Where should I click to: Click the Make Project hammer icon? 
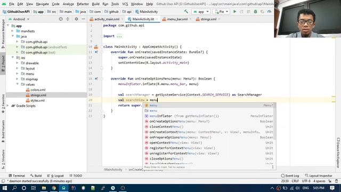(x=186, y=12)
